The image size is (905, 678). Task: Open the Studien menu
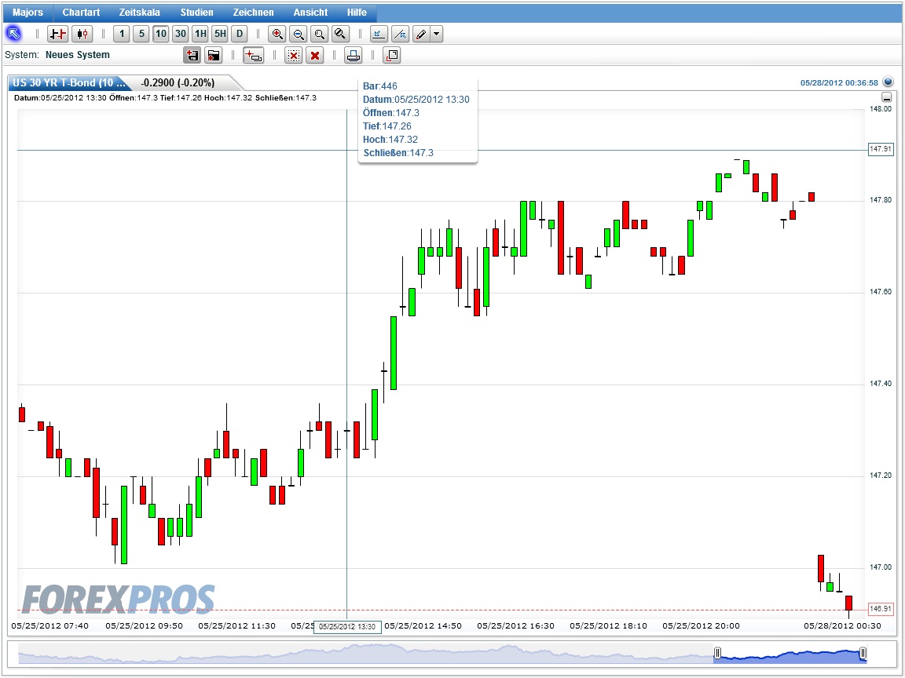coord(197,12)
